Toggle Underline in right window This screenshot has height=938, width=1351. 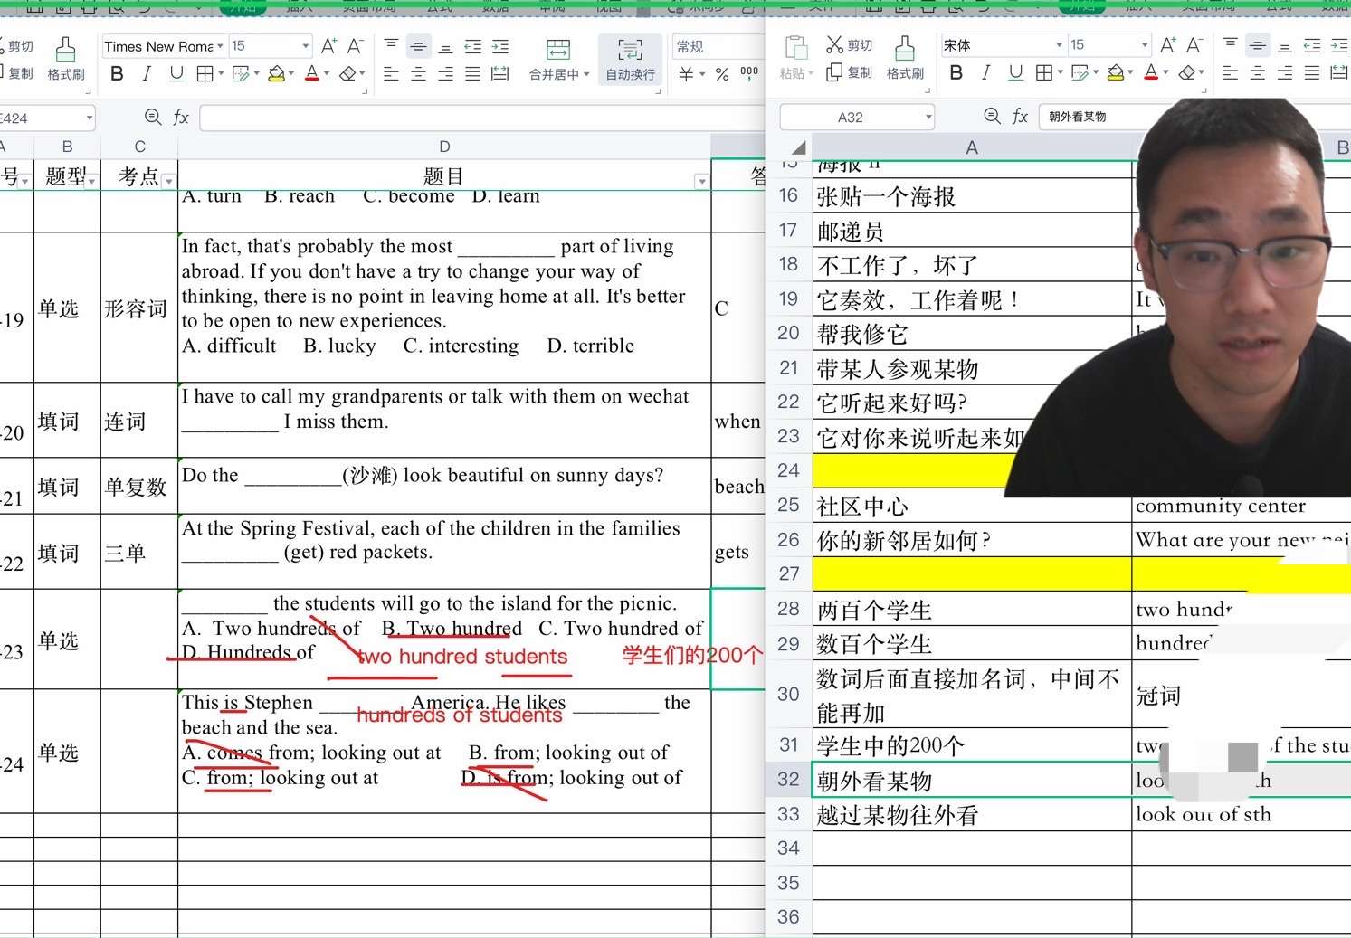click(1016, 72)
